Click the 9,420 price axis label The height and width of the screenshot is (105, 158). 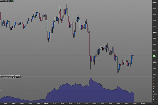[154, 20]
